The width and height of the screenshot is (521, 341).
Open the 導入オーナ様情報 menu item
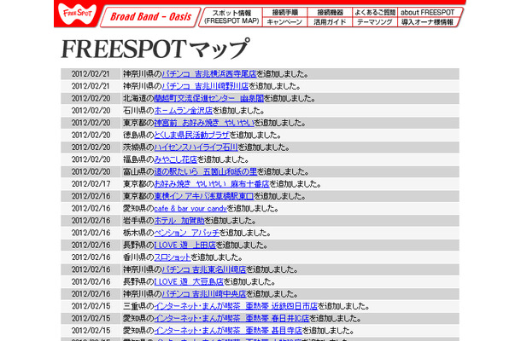pyautogui.click(x=427, y=22)
